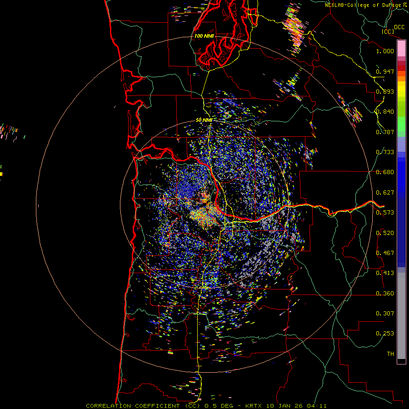
Task: Click the 0.413 scale value
Action: (x=385, y=273)
